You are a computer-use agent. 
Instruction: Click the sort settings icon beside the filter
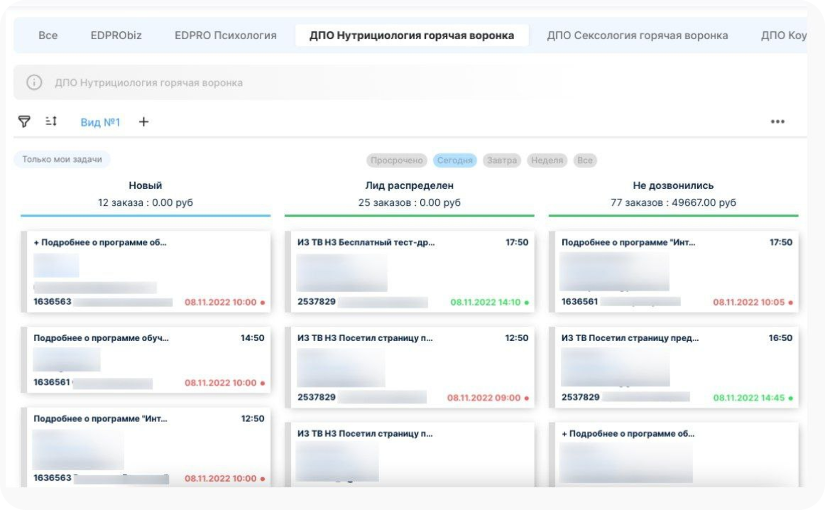pyautogui.click(x=51, y=121)
